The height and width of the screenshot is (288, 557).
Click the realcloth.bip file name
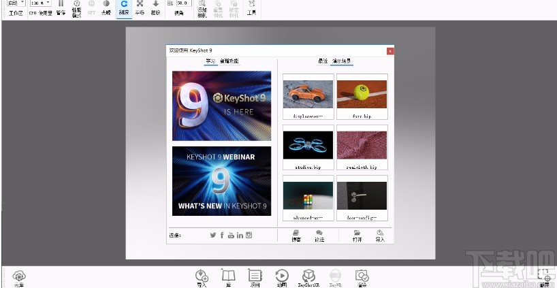pos(362,167)
